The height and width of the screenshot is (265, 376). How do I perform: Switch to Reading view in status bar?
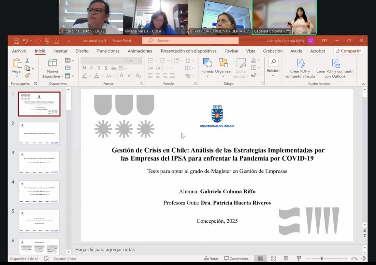pyautogui.click(x=286, y=259)
